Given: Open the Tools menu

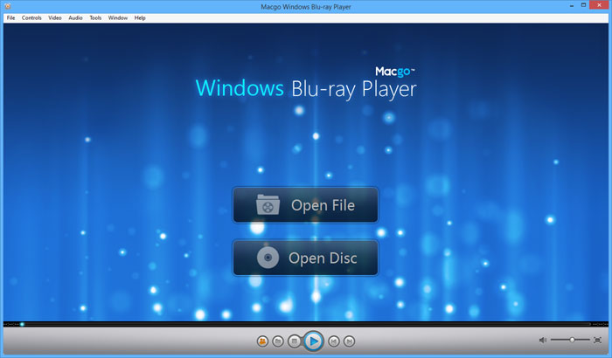Looking at the screenshot, I should (95, 18).
